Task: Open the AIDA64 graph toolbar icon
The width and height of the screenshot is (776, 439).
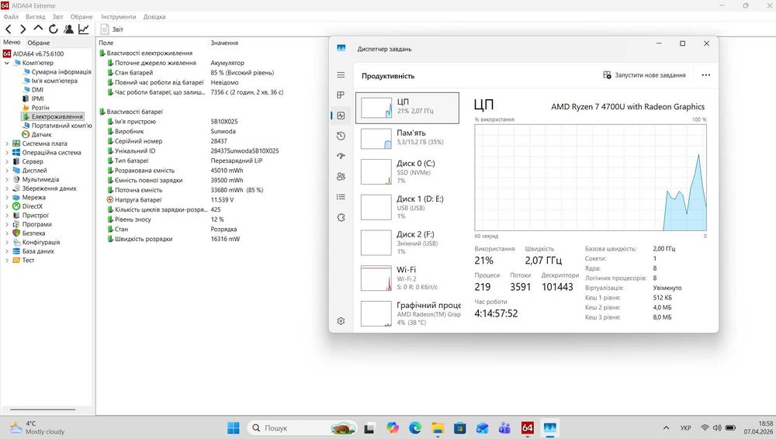Action: [84, 29]
